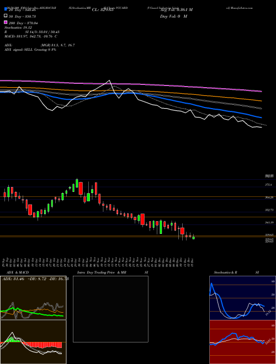Click the last green candlestick on the chart

click(194, 238)
